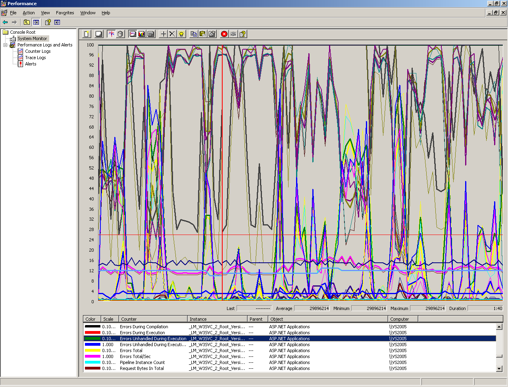Copy properties using the toolbar icon

pyautogui.click(x=194, y=34)
